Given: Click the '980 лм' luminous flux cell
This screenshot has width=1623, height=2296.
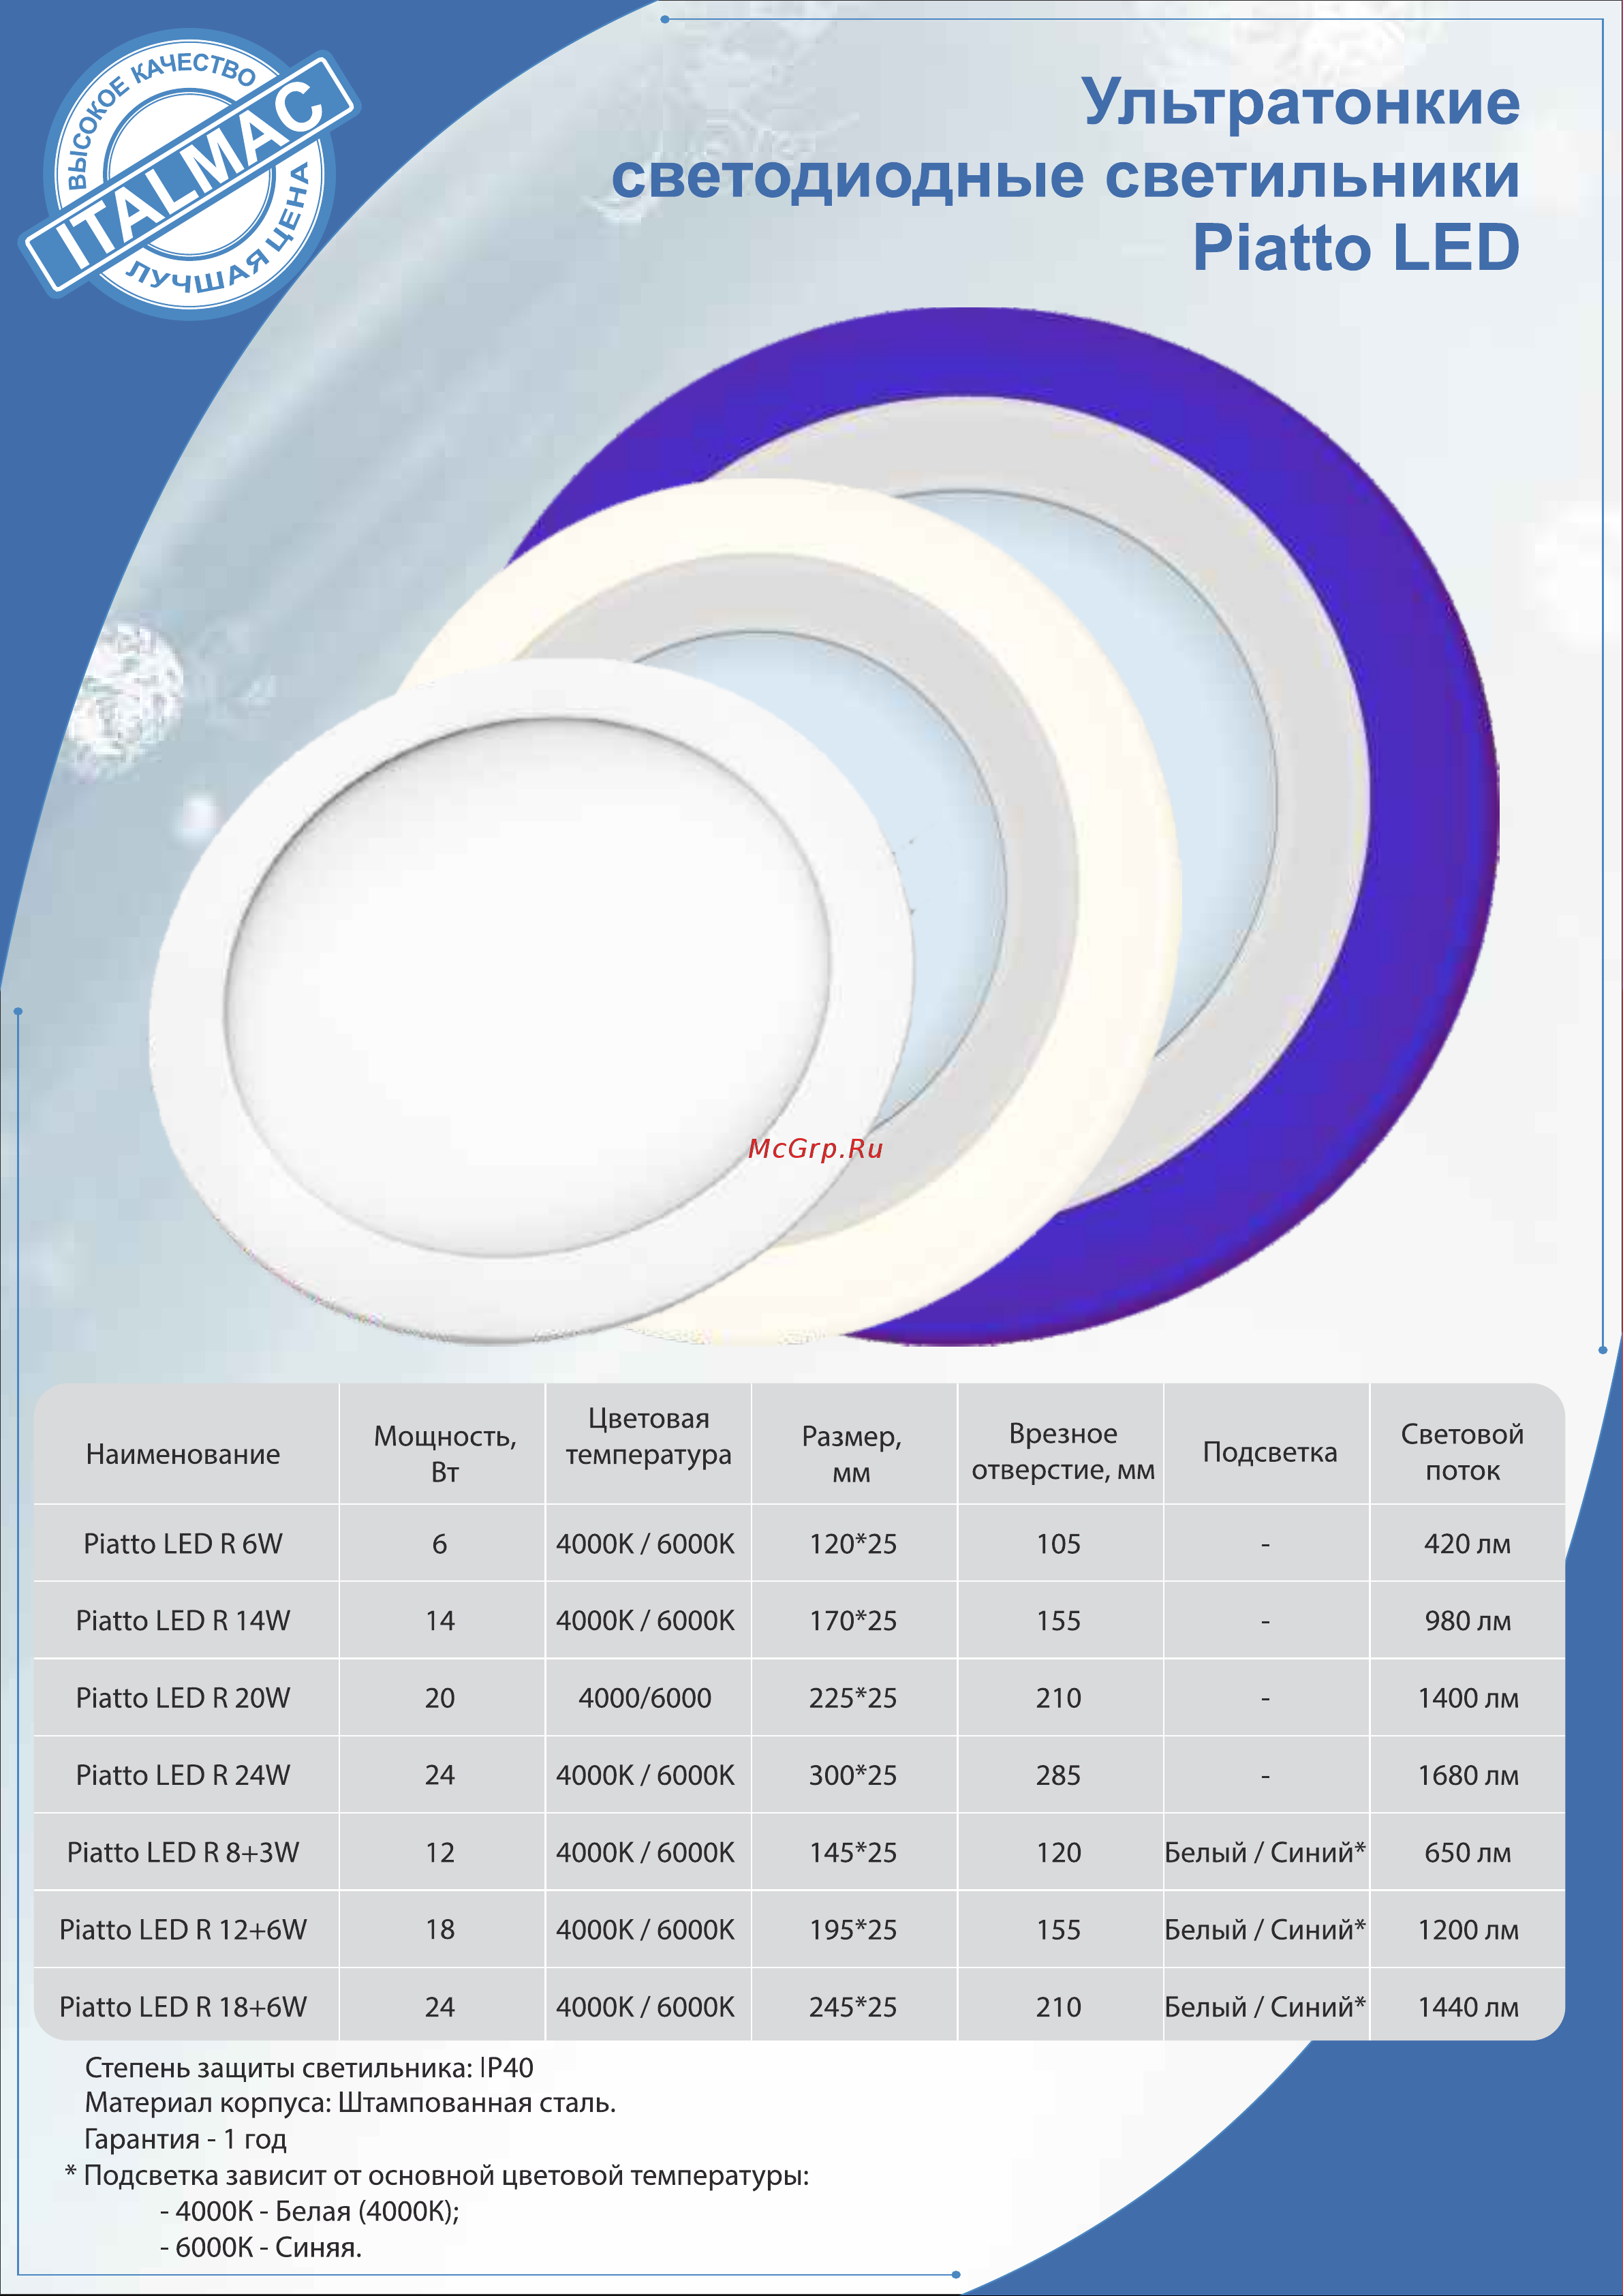Looking at the screenshot, I should tap(1467, 1621).
